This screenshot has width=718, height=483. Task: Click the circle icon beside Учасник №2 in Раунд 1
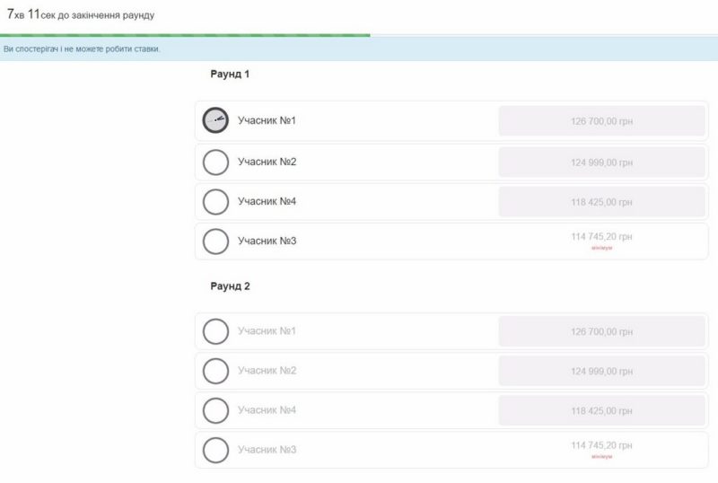tap(215, 162)
